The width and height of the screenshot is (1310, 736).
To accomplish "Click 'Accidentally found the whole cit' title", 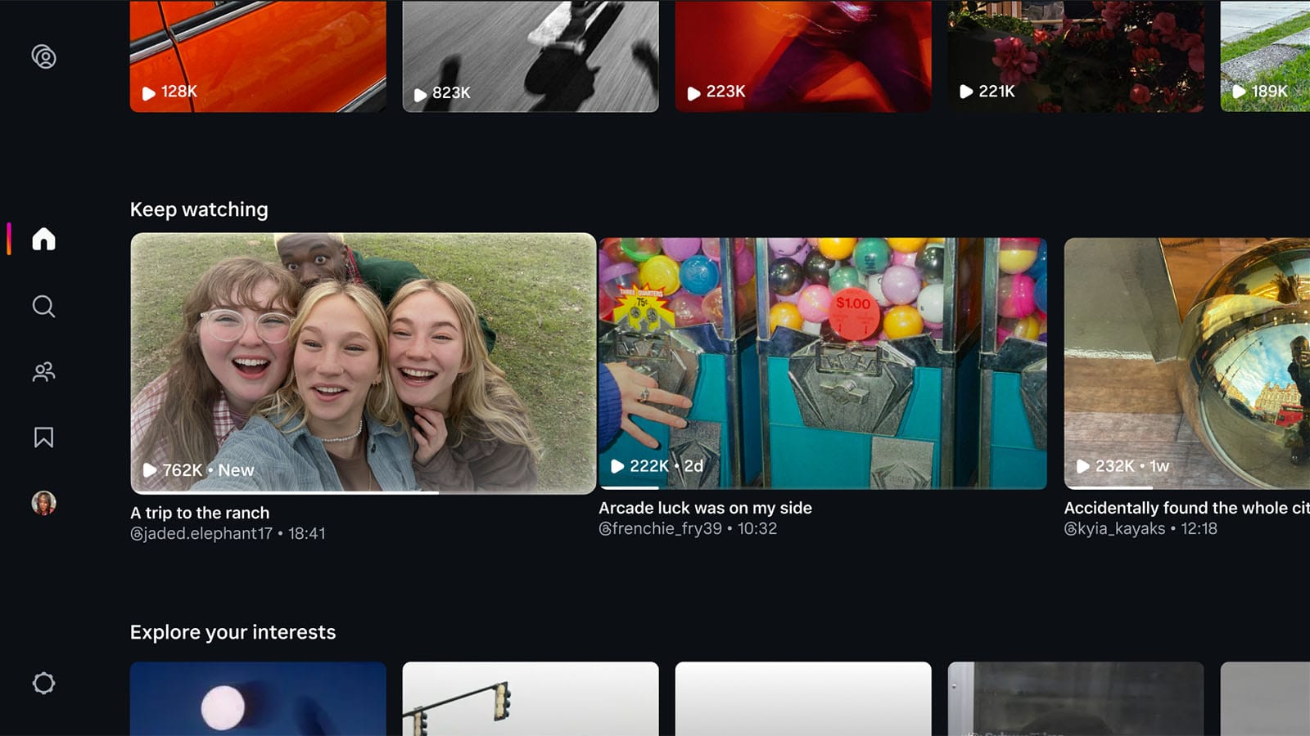I will point(1186,508).
